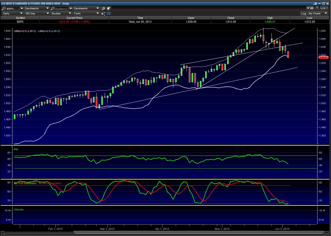Expand the Daily interval dropdown
This screenshot has width=331, height=236.
tap(13, 14)
